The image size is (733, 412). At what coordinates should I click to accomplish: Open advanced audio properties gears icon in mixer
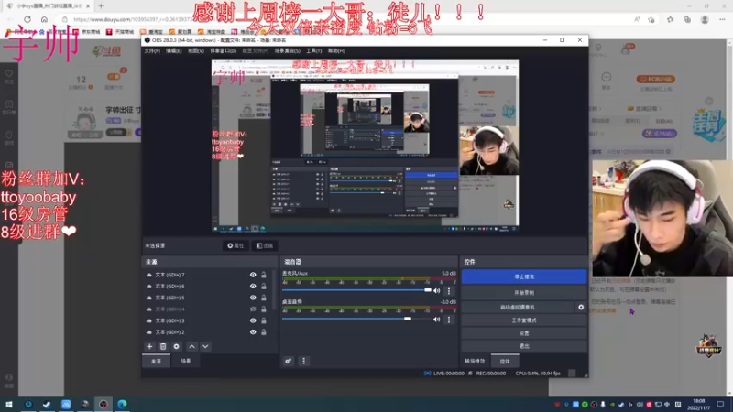click(289, 361)
